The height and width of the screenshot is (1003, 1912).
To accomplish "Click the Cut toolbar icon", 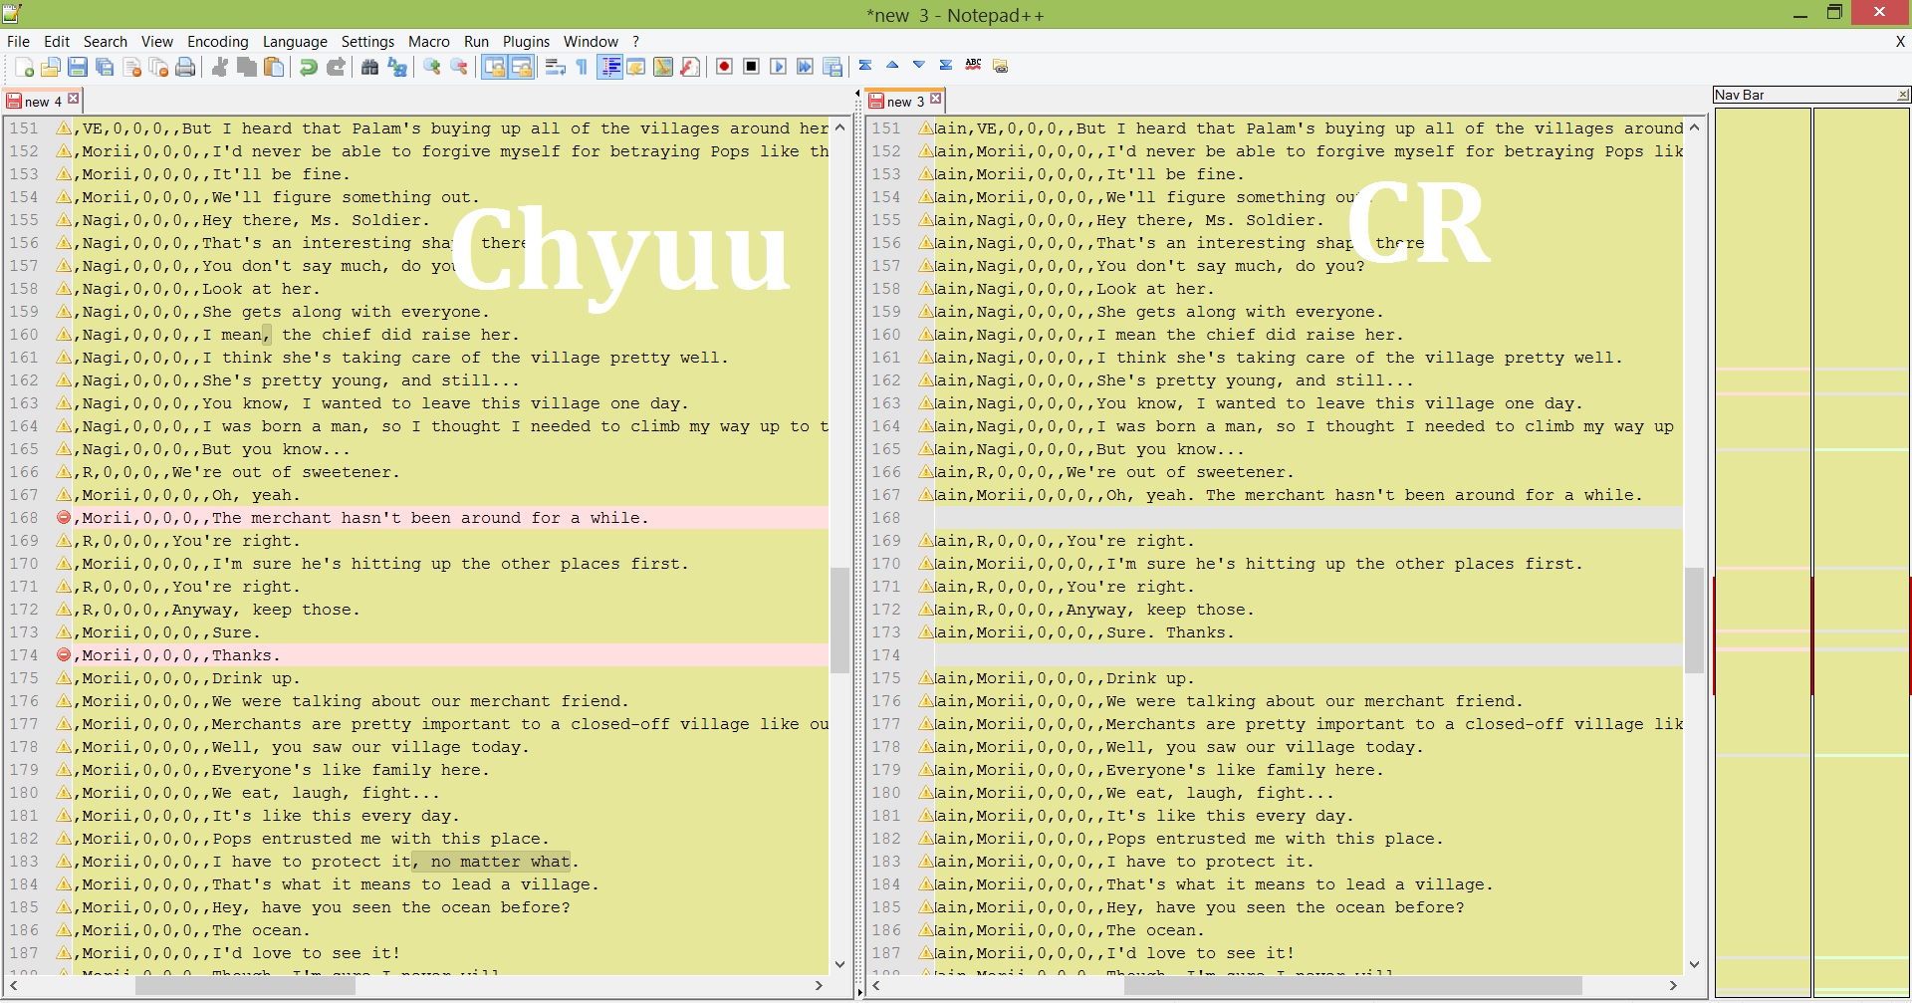I will pos(220,67).
